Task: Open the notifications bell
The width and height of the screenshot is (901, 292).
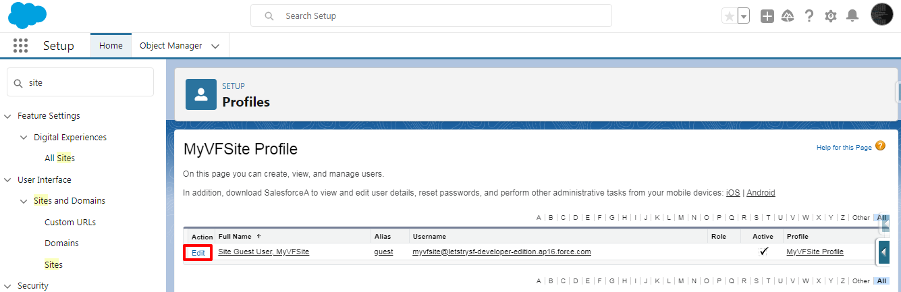Action: (x=852, y=16)
